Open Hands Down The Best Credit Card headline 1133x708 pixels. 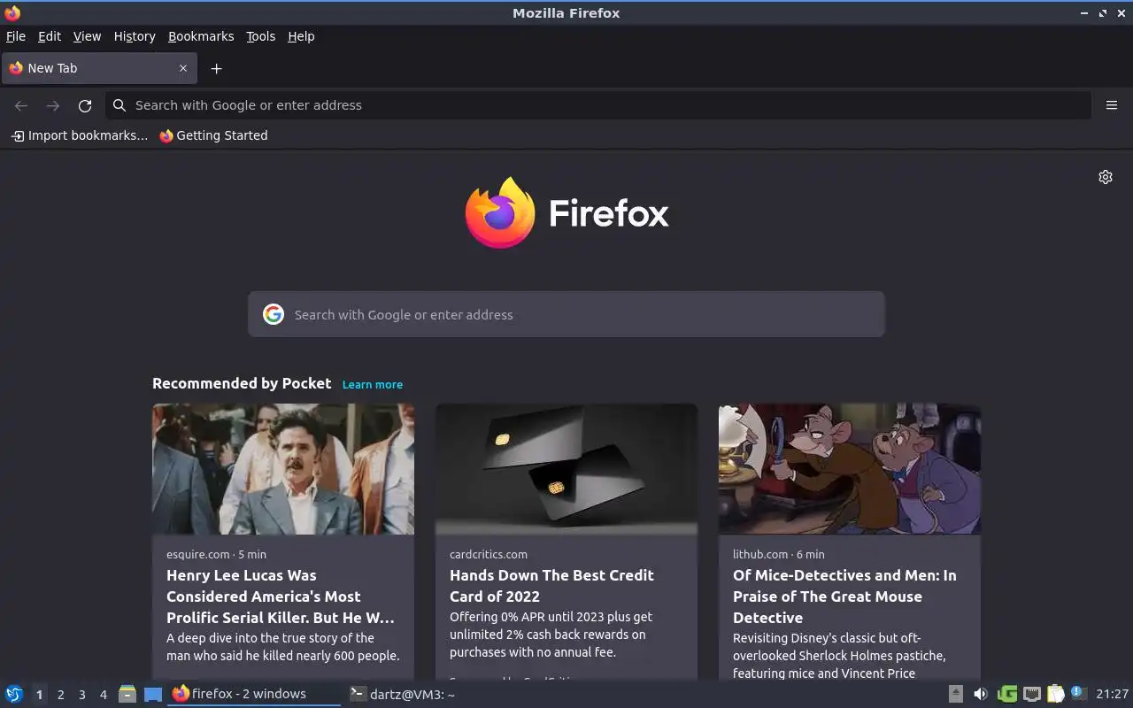[x=551, y=586]
